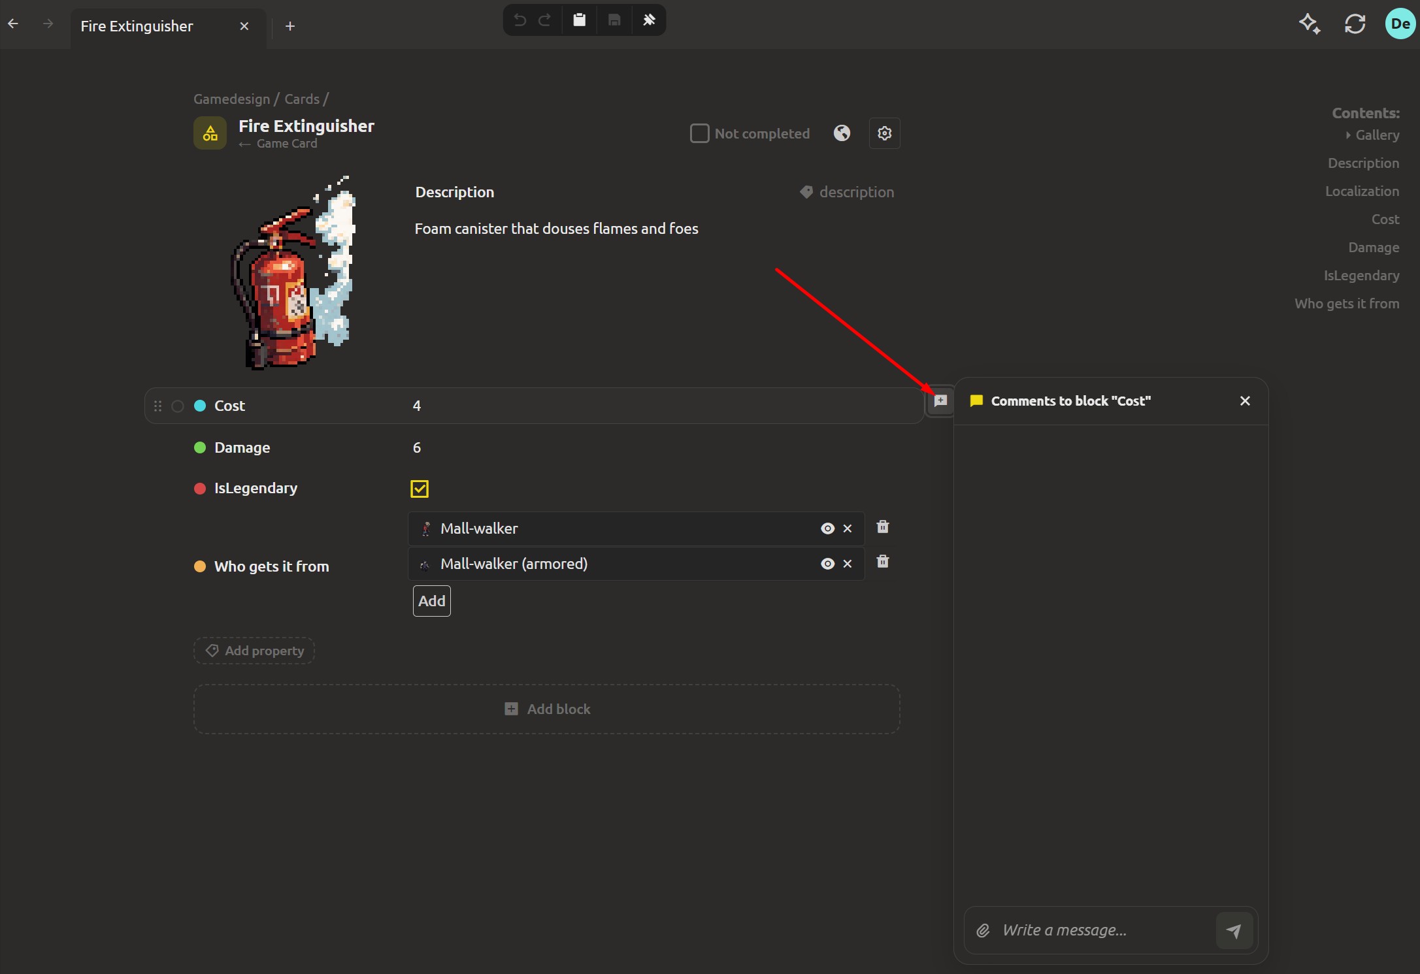
Task: Click the Add property button
Action: (x=254, y=651)
